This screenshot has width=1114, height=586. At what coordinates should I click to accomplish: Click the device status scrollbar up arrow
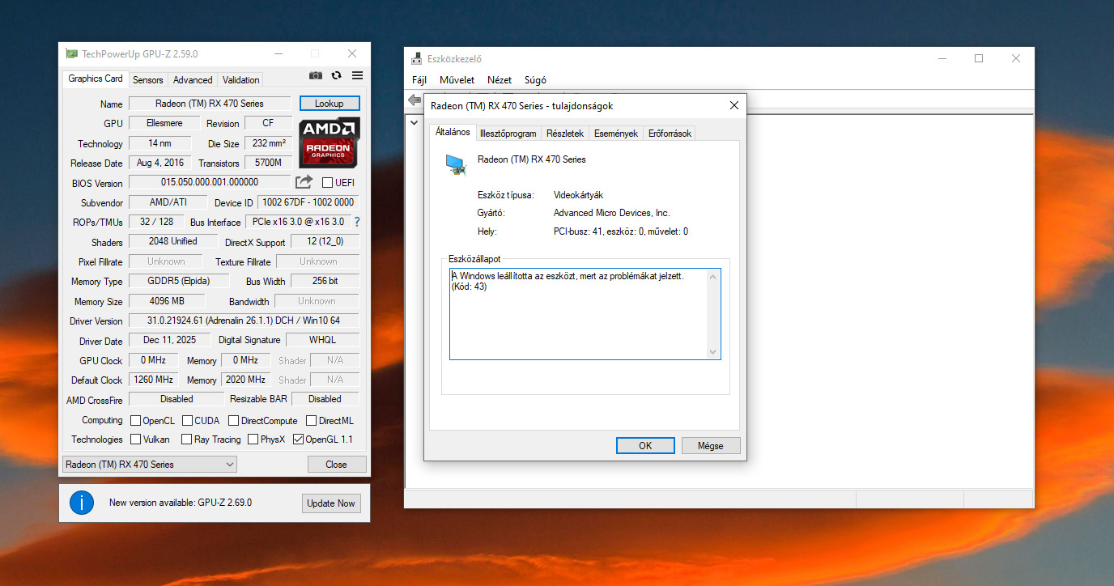coord(712,276)
